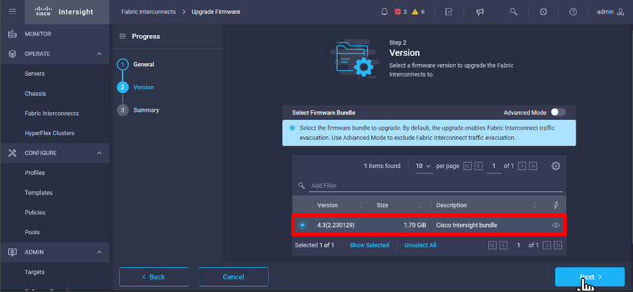The width and height of the screenshot is (633, 292).
Task: Select the 4.3(2.230129) firmware radio button
Action: tap(302, 225)
